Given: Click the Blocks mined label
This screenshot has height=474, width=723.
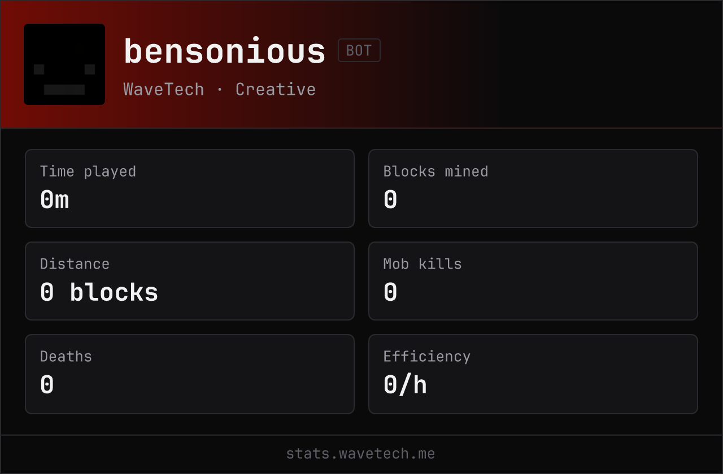Looking at the screenshot, I should [x=436, y=172].
